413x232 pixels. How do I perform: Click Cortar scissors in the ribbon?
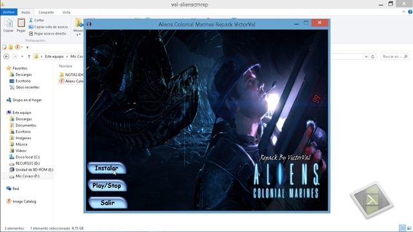[x=37, y=20]
